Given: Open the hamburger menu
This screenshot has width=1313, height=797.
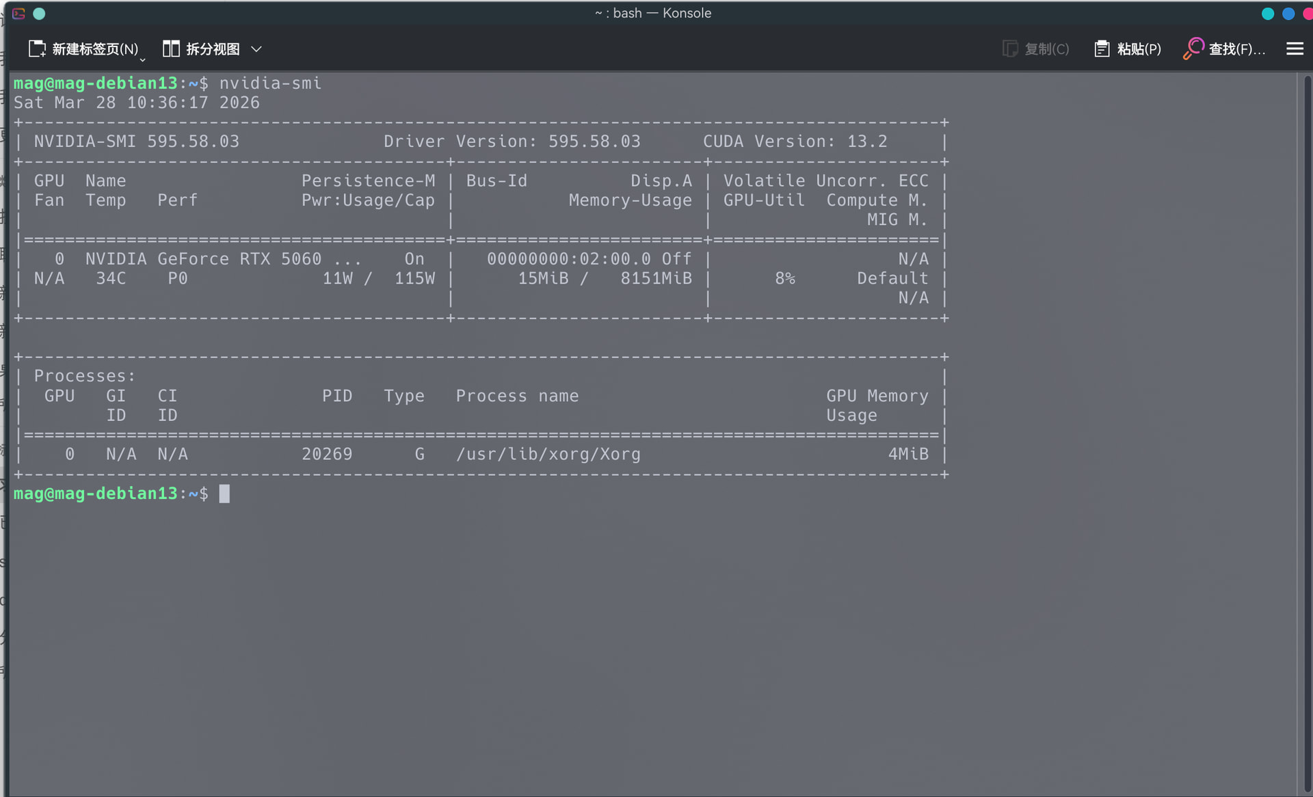Looking at the screenshot, I should tap(1294, 49).
